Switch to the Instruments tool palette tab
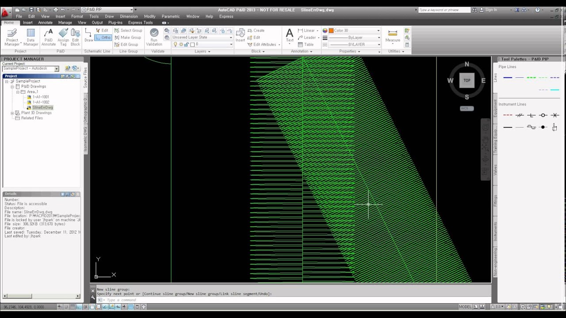Viewport: 566px width, 318px height. coord(495,231)
